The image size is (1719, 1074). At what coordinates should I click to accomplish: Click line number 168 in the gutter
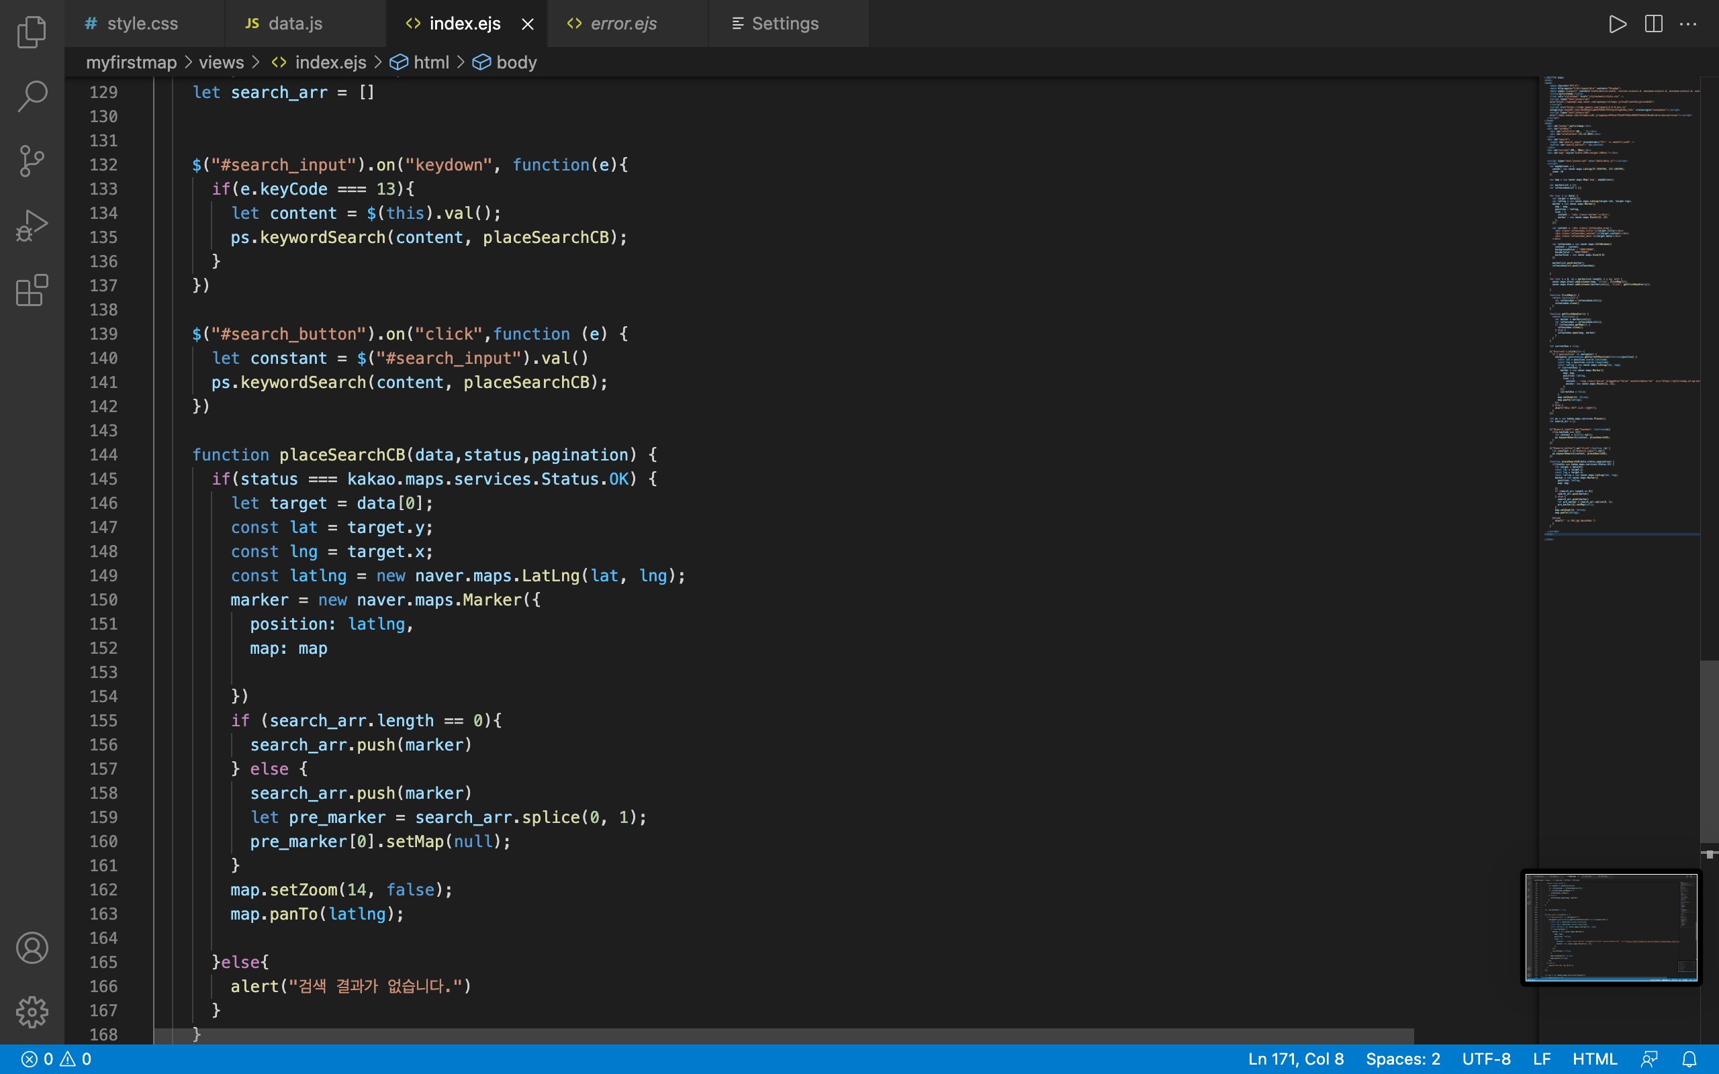point(103,1034)
